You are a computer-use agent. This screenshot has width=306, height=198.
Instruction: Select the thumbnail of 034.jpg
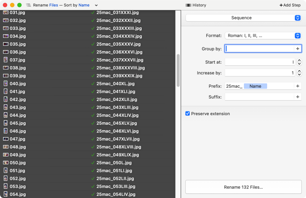click(x=6, y=36)
